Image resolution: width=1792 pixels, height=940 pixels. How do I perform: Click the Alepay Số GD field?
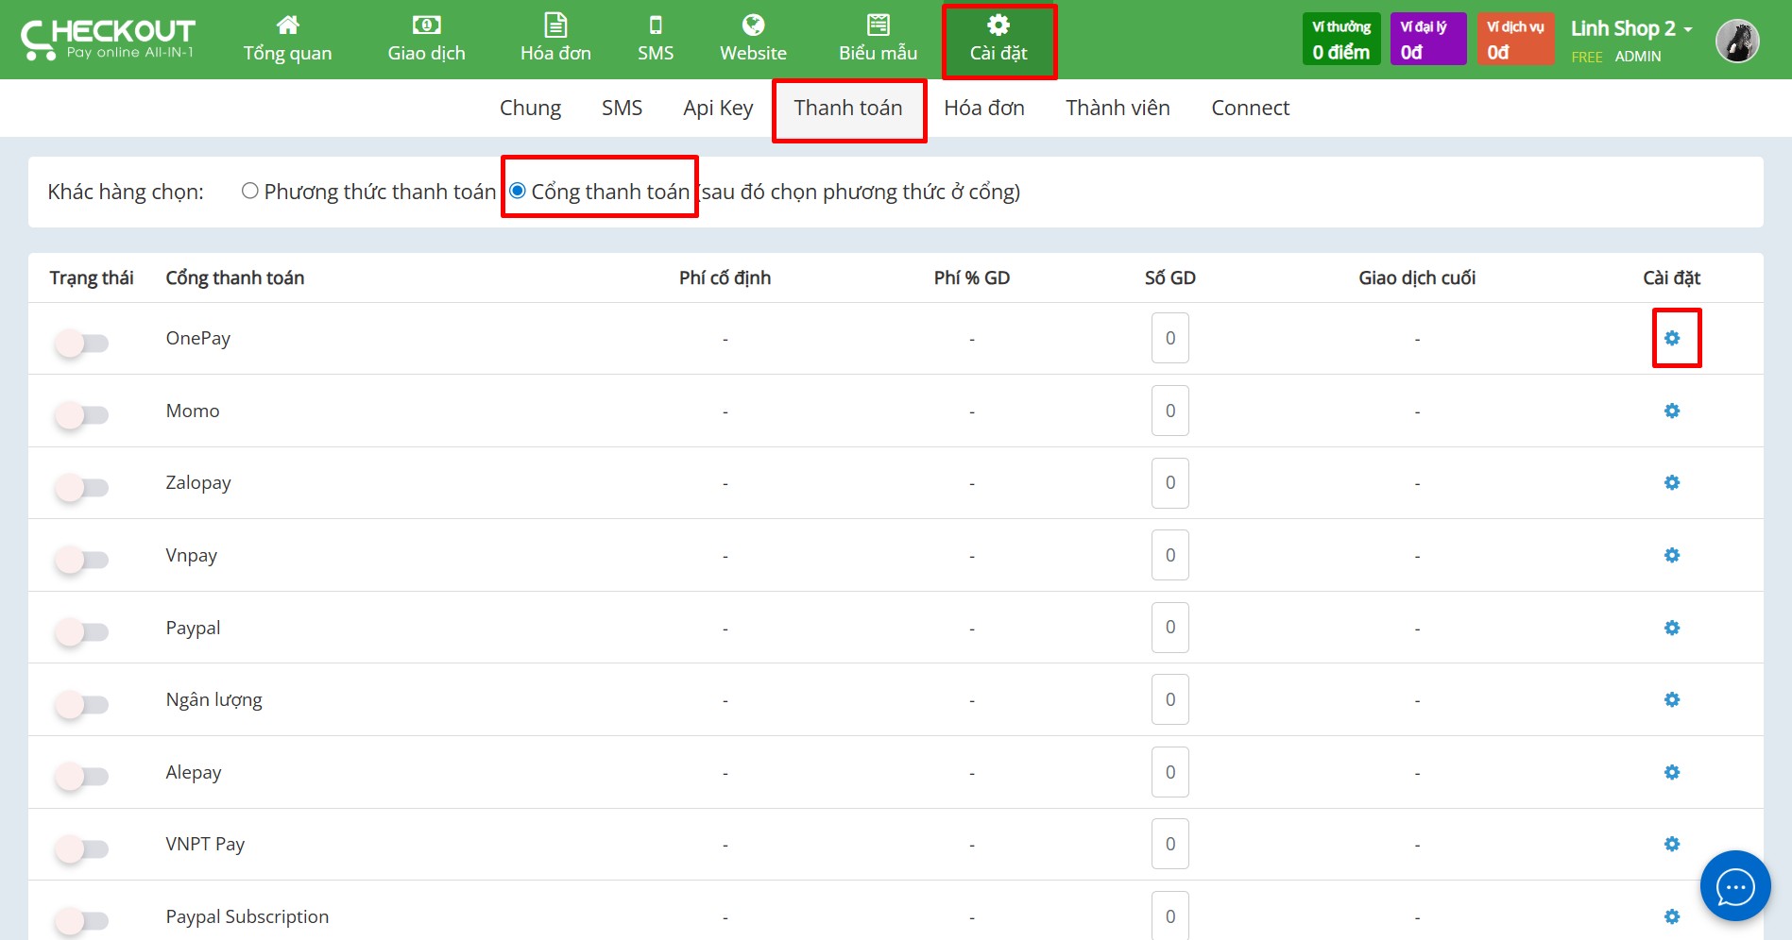point(1169,772)
